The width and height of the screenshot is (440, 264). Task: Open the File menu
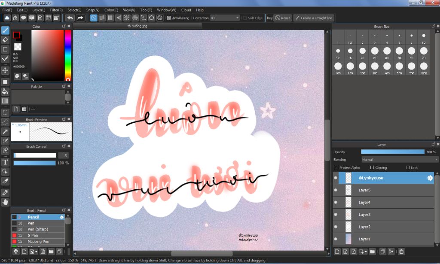pos(7,10)
